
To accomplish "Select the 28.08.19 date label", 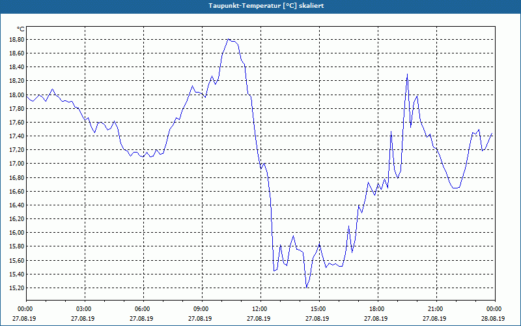I will click(494, 318).
